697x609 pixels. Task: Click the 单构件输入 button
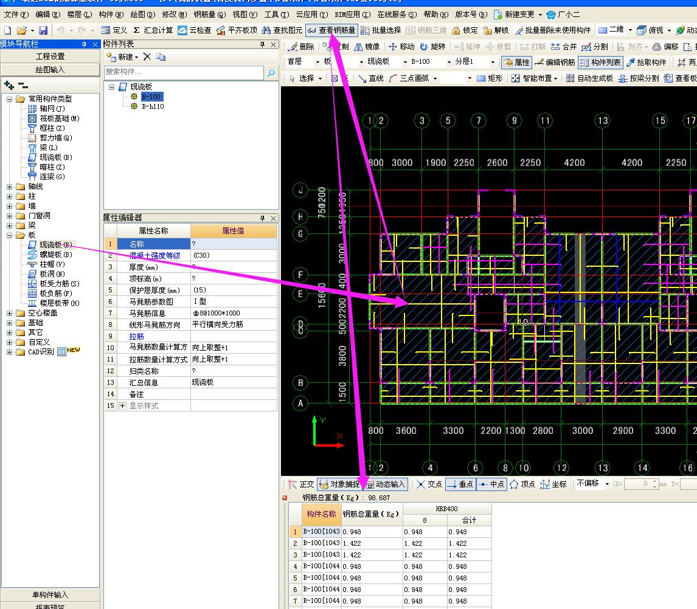coord(50,595)
